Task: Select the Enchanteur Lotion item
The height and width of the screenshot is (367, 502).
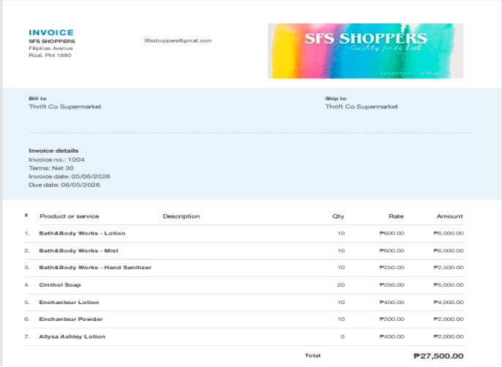Action: [69, 303]
